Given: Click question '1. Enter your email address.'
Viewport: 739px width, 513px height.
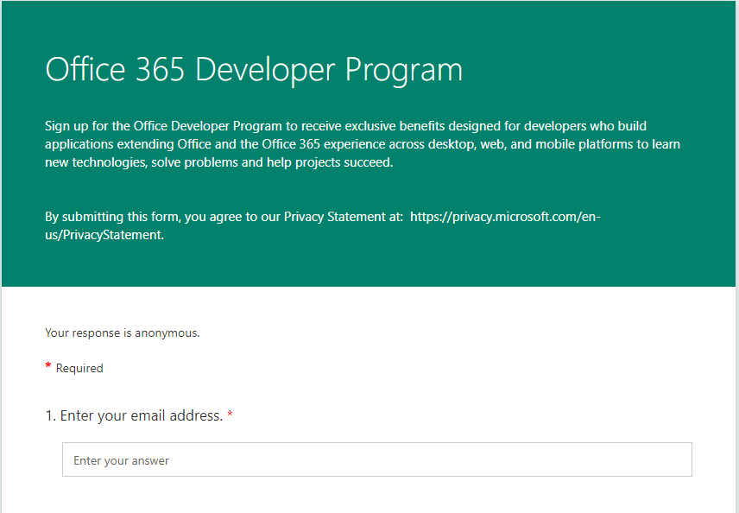Looking at the screenshot, I should [139, 415].
